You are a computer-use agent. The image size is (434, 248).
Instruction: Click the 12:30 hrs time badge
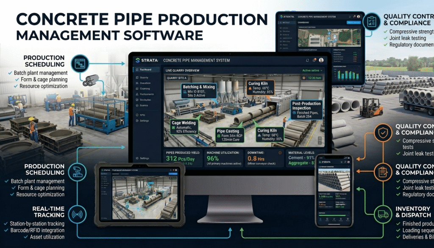pos(315,78)
